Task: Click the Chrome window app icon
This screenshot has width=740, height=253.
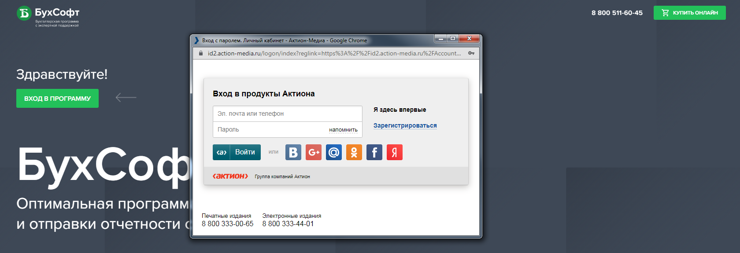Action: pos(196,40)
